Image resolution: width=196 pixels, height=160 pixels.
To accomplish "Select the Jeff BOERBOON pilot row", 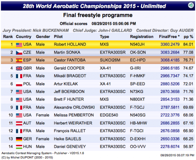I will (x=98, y=92).
